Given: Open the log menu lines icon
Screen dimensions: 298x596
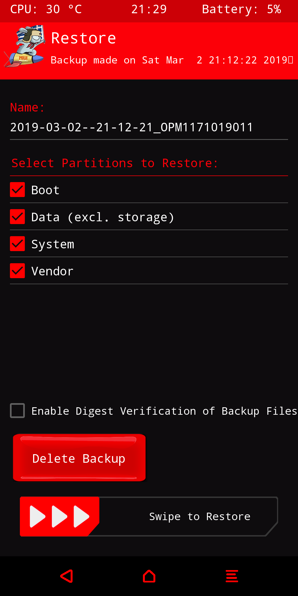Looking at the screenshot, I should tap(232, 576).
